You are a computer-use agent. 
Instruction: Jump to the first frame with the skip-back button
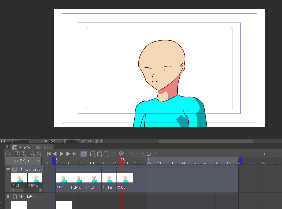49,154
